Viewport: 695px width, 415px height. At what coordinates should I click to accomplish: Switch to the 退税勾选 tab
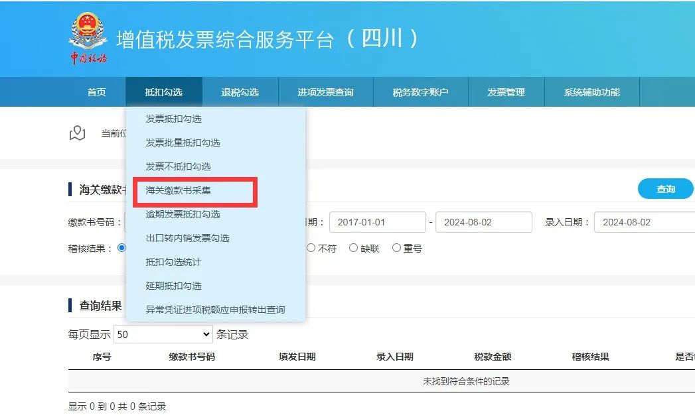pyautogui.click(x=240, y=92)
